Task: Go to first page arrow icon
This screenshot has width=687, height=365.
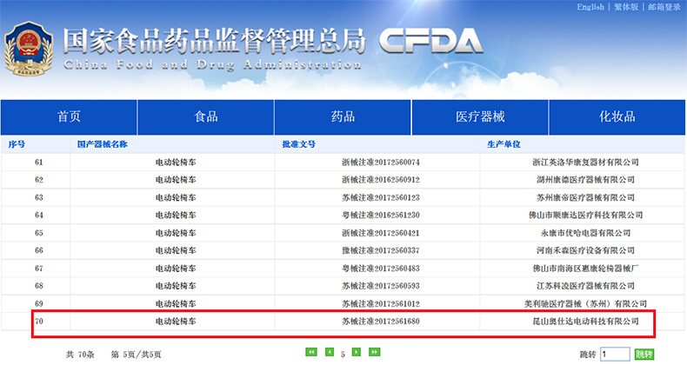Action: coord(311,352)
